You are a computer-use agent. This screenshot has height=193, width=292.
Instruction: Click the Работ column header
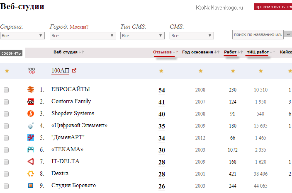230,52
